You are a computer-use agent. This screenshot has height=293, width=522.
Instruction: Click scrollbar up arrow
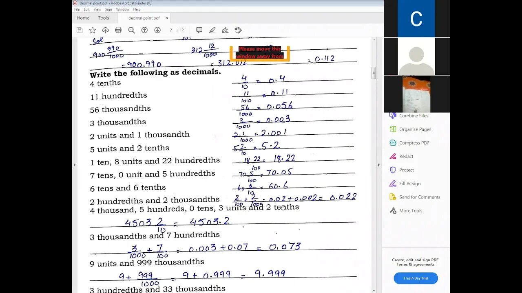pyautogui.click(x=374, y=40)
